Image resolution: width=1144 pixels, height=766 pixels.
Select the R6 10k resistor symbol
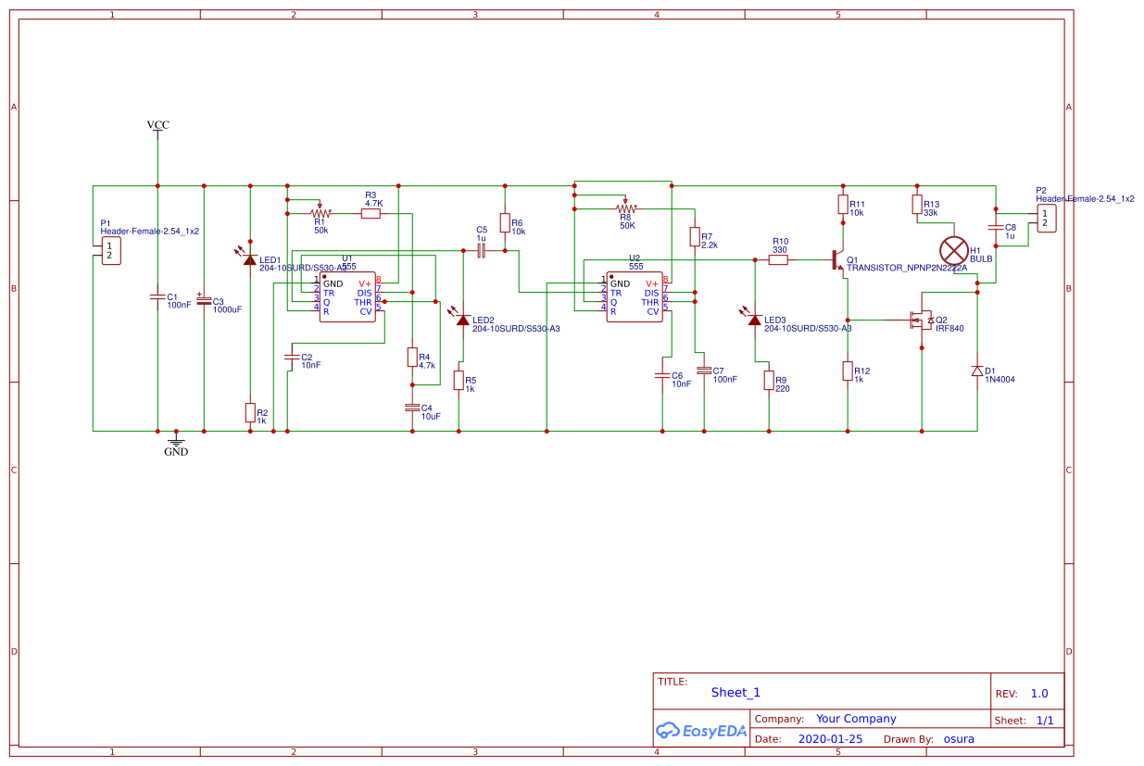[x=505, y=223]
